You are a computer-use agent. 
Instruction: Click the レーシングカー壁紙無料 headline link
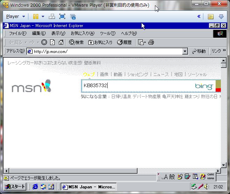coord(54,63)
